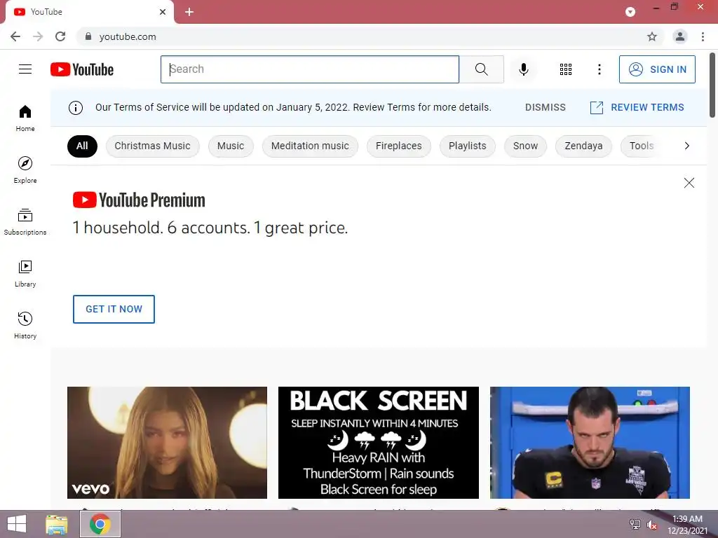Start voice search with microphone icon

[x=523, y=69]
